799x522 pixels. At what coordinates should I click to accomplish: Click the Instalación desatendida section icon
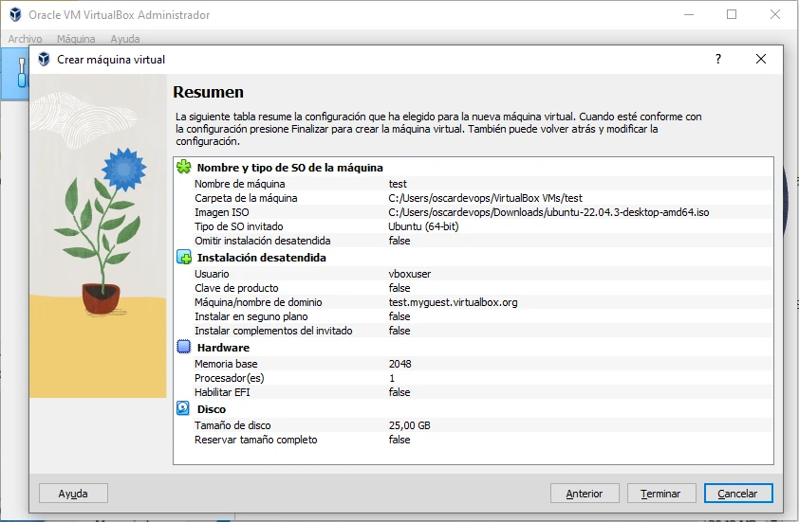pyautogui.click(x=183, y=257)
